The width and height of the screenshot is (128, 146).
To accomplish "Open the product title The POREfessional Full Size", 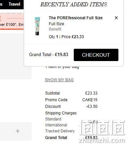I will [x=76, y=18].
